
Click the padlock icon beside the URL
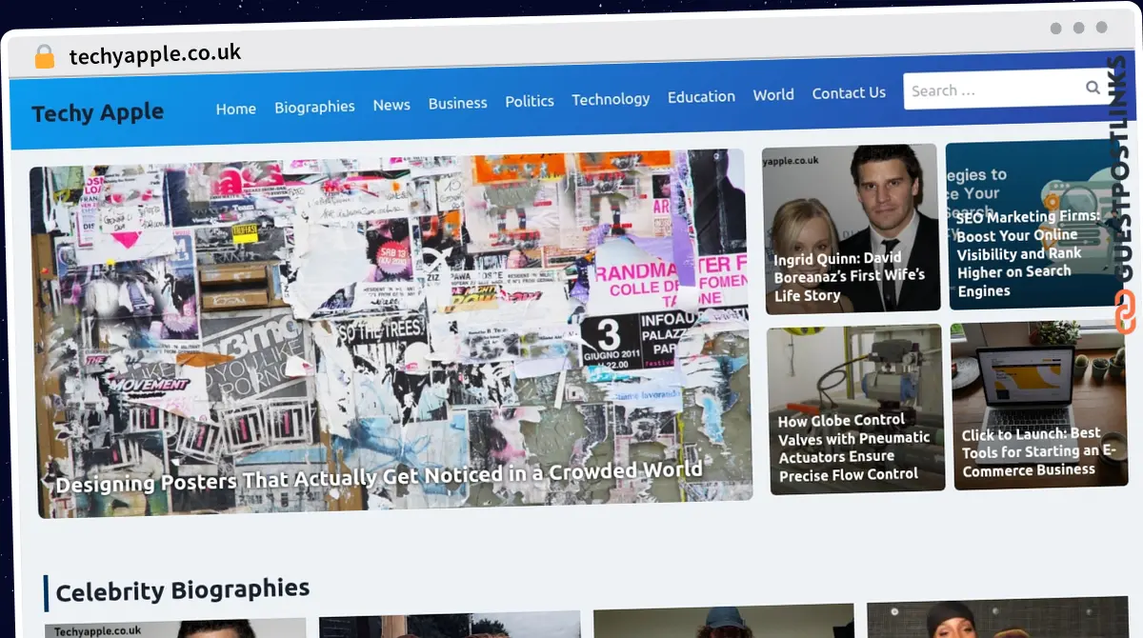tap(44, 57)
